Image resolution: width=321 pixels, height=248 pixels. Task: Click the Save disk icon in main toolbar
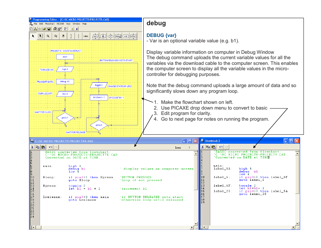[49, 29]
